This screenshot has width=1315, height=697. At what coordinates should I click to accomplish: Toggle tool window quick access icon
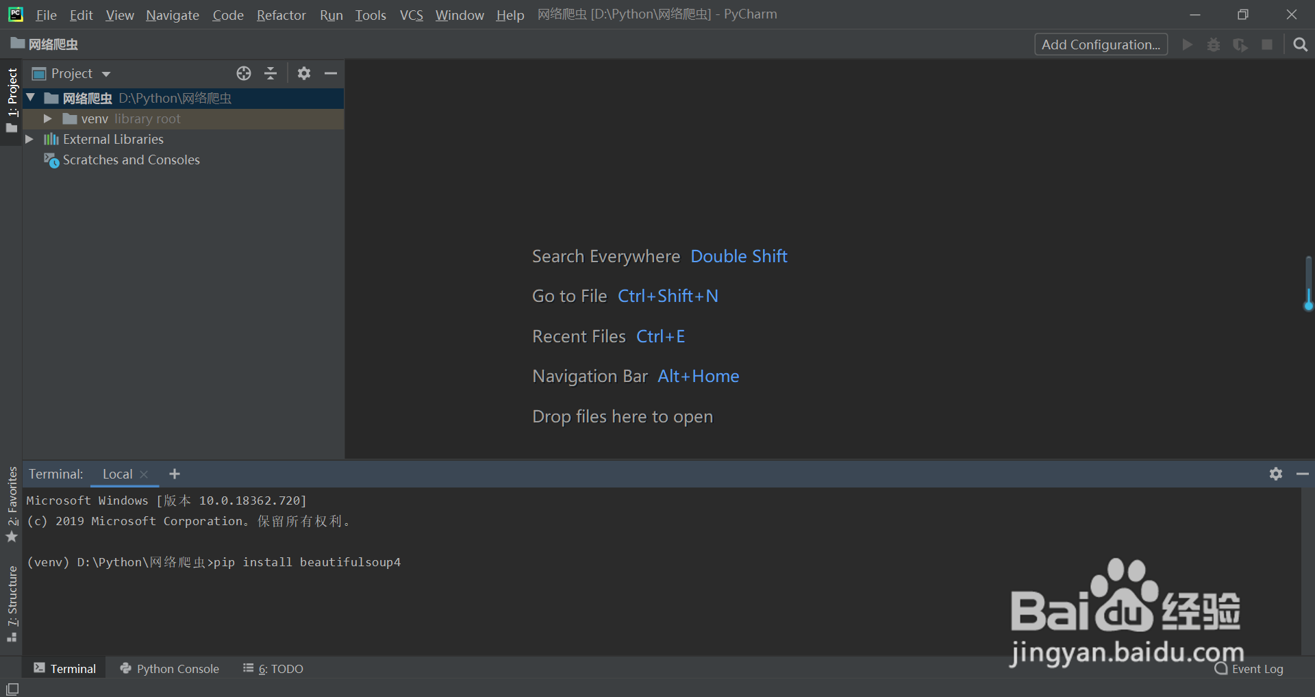click(12, 689)
